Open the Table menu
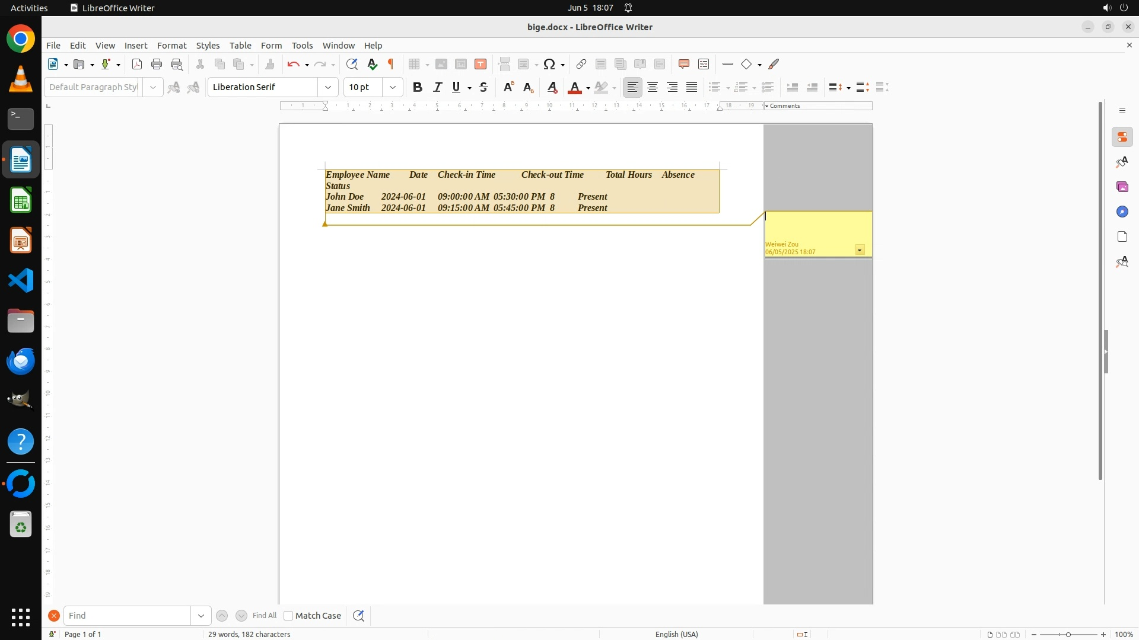1139x640 pixels. pyautogui.click(x=240, y=45)
